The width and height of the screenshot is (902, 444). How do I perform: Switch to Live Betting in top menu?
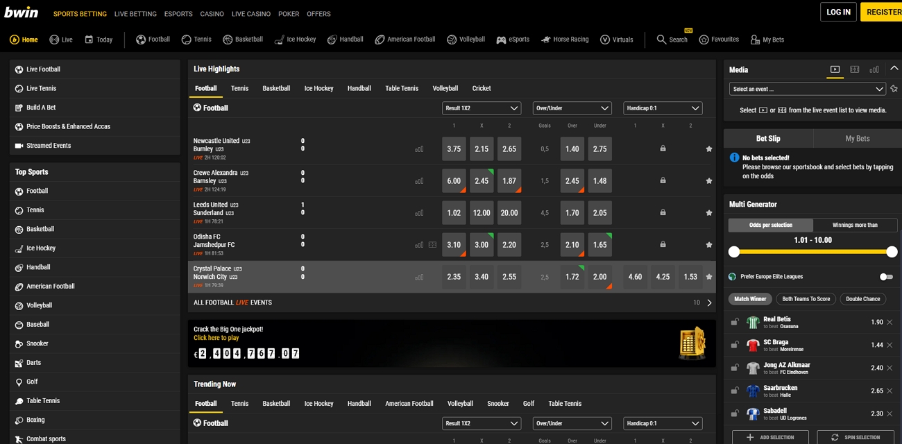point(135,14)
